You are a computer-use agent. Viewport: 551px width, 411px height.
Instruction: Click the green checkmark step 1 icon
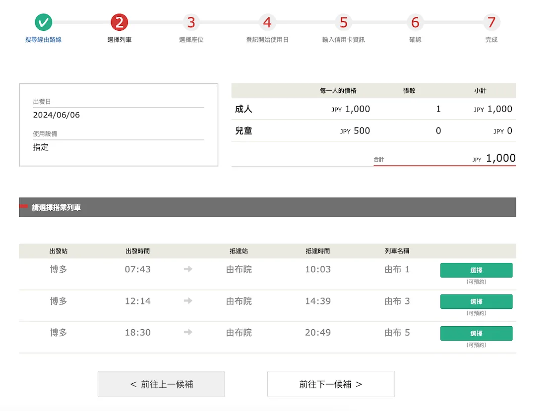44,22
